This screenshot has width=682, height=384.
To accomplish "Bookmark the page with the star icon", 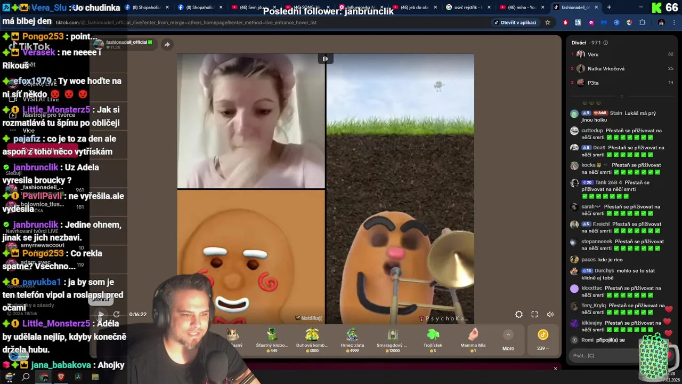I will (x=547, y=23).
